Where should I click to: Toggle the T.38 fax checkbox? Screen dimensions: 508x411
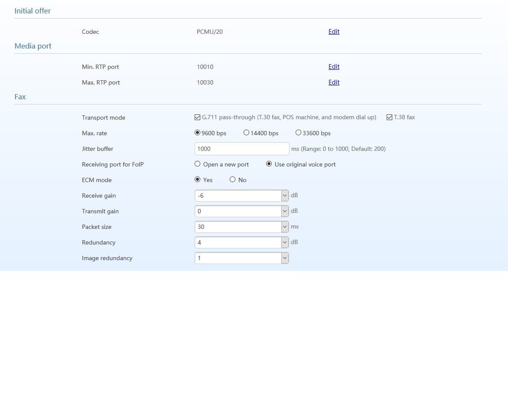(389, 117)
